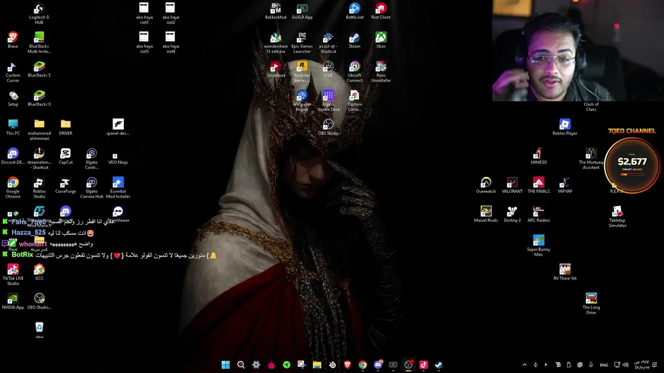This screenshot has width=664, height=373.
Task: Open the Logitech G HUB desktop icon
Action: point(39,13)
